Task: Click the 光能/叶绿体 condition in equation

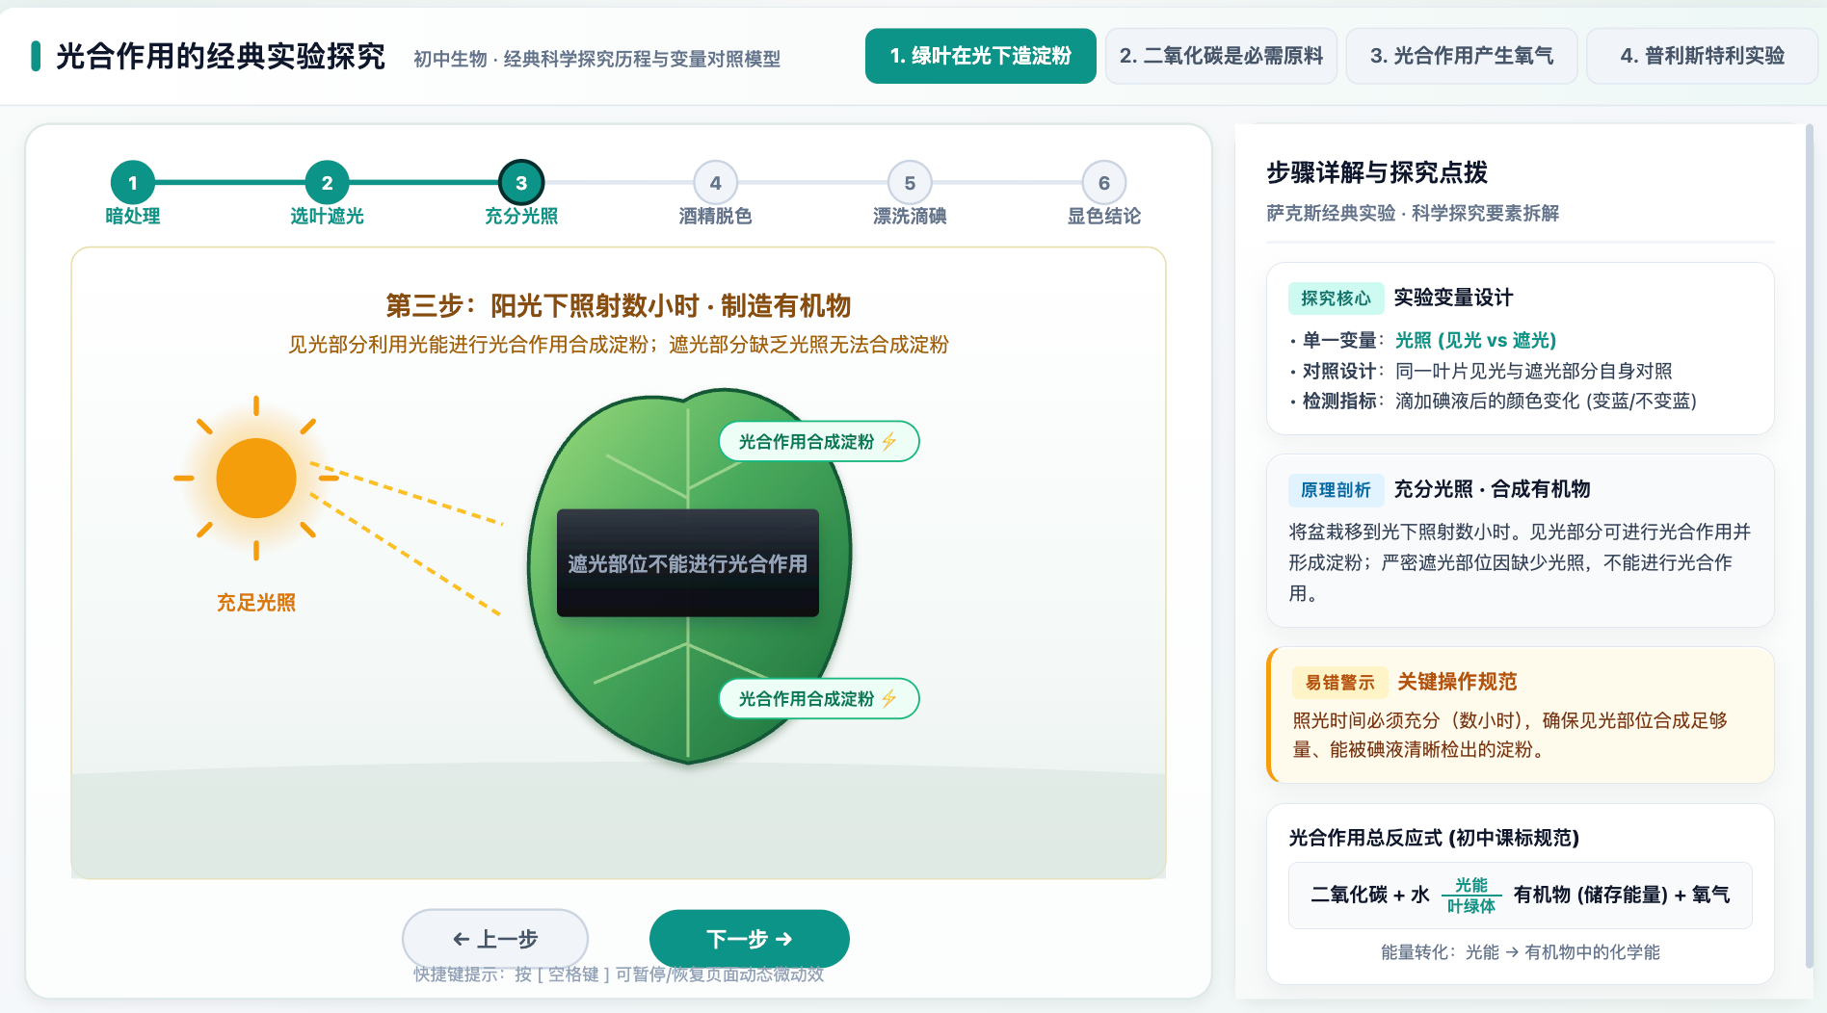Action: click(1471, 896)
